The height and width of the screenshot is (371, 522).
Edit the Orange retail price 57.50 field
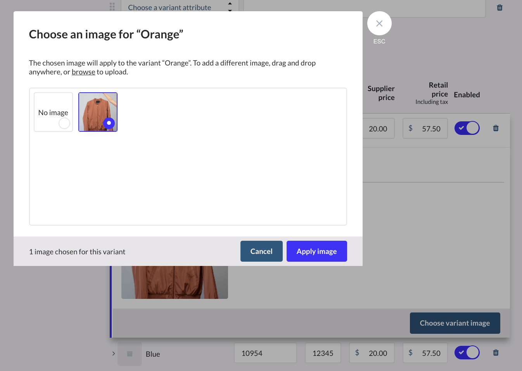pyautogui.click(x=430, y=129)
